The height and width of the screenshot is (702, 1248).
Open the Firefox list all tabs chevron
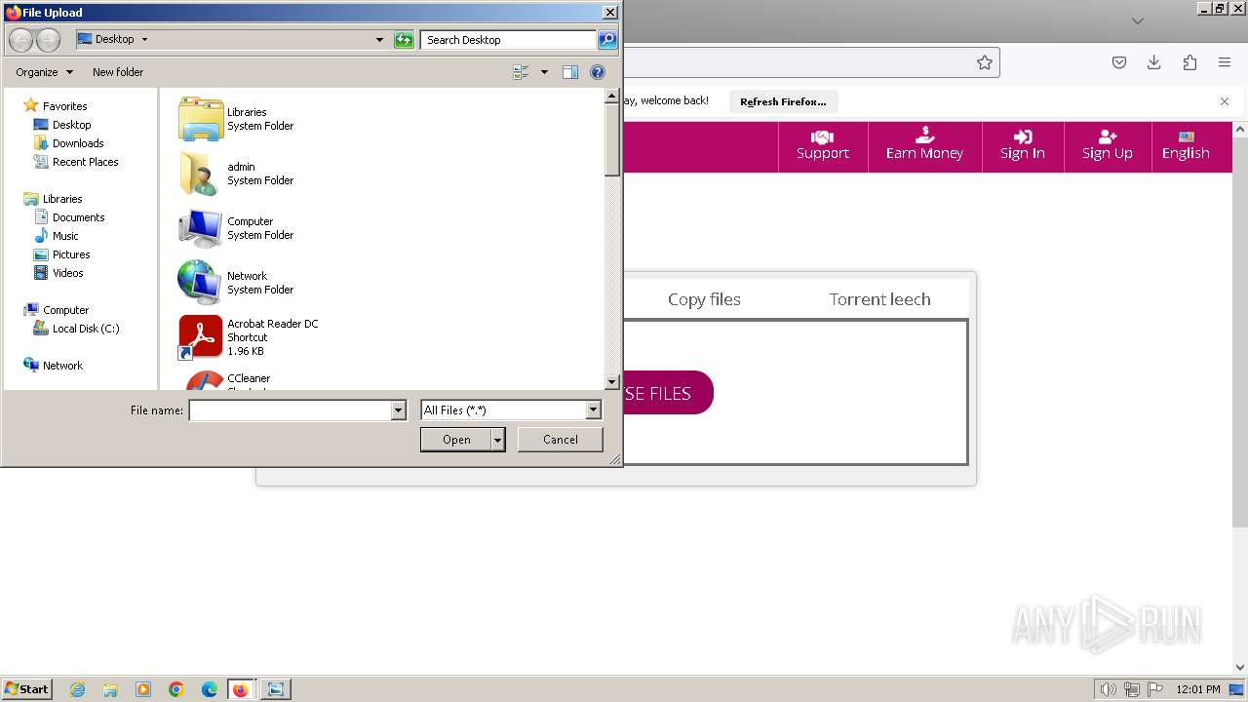(1137, 20)
